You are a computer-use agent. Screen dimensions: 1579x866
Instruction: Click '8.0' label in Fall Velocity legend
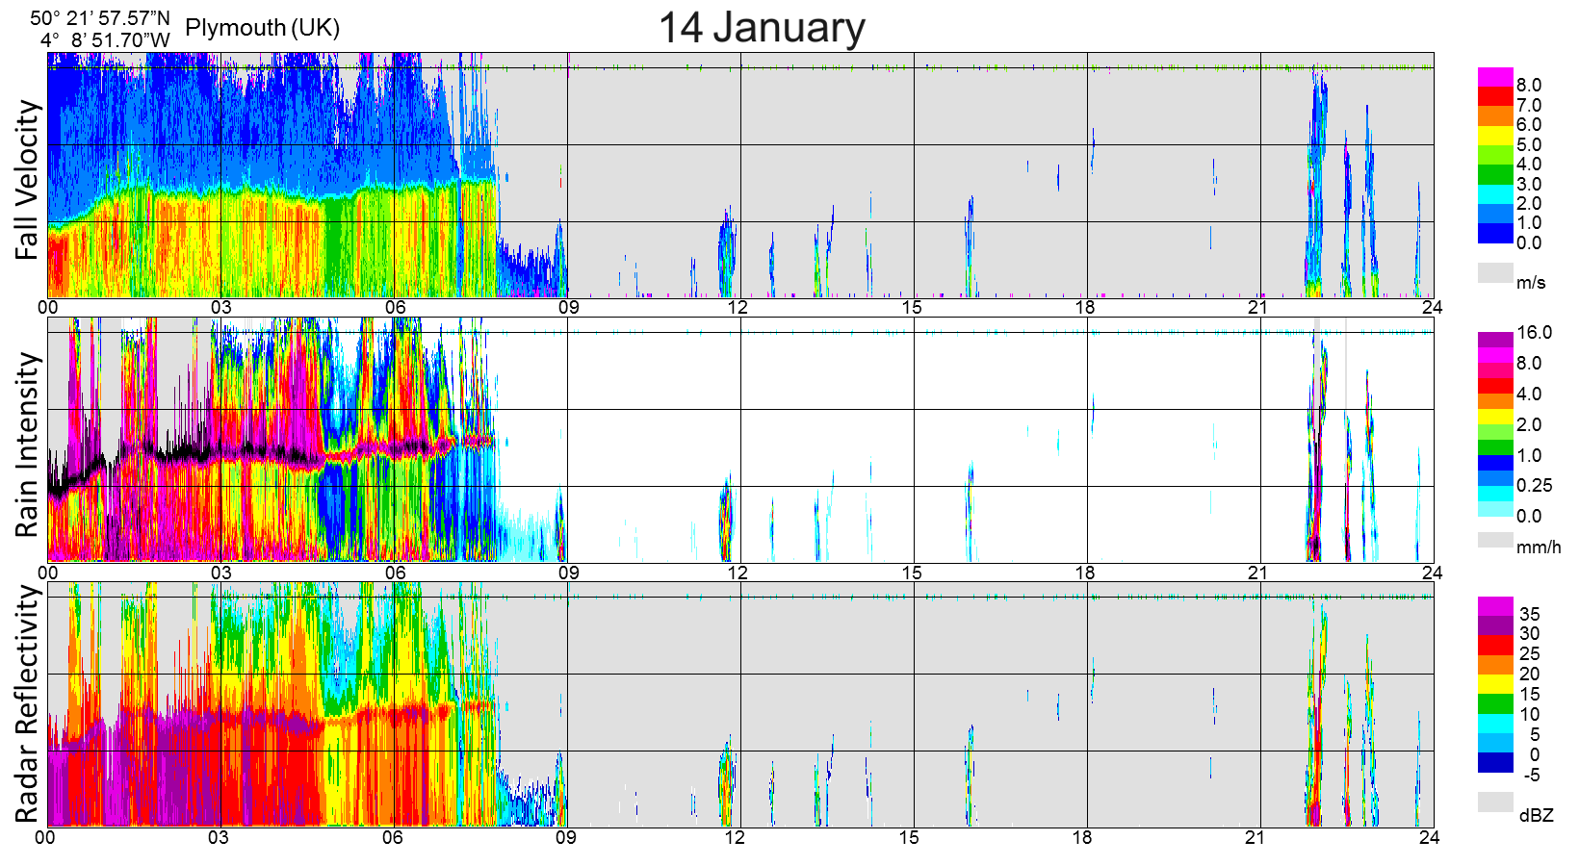pos(1529,85)
